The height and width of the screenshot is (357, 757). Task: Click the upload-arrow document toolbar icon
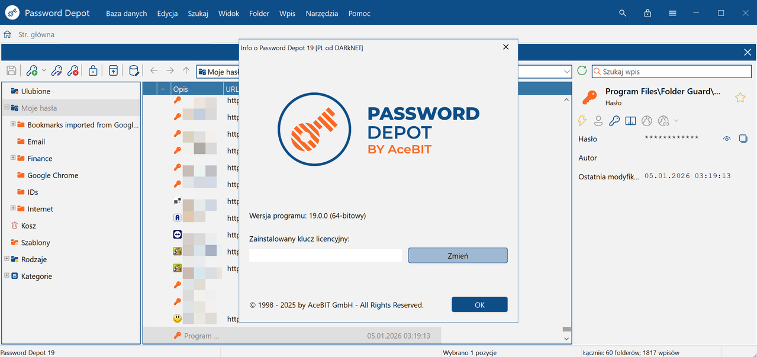click(113, 71)
